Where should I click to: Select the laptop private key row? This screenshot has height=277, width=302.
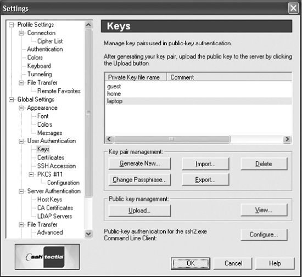pos(198,101)
